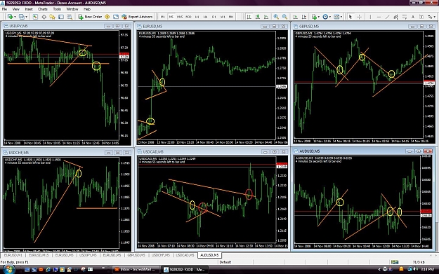Switch chart to candlesticks mode
Screen dimensions: 439x274
coord(258,17)
